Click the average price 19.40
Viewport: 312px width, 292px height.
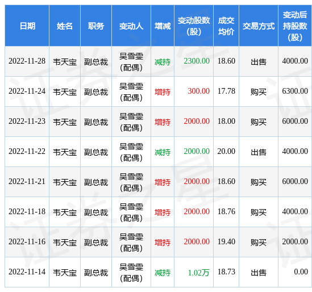(226, 241)
